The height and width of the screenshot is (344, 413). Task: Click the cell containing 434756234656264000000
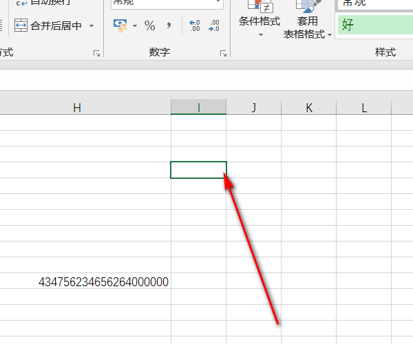[x=85, y=281]
